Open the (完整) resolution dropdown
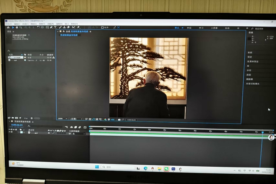This screenshot has height=184, width=276. pyautogui.click(x=76, y=119)
